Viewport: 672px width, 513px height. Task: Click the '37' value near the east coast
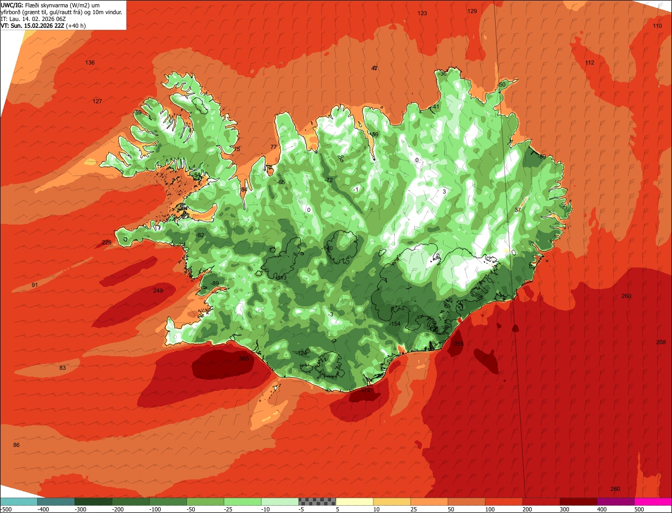tap(518, 210)
